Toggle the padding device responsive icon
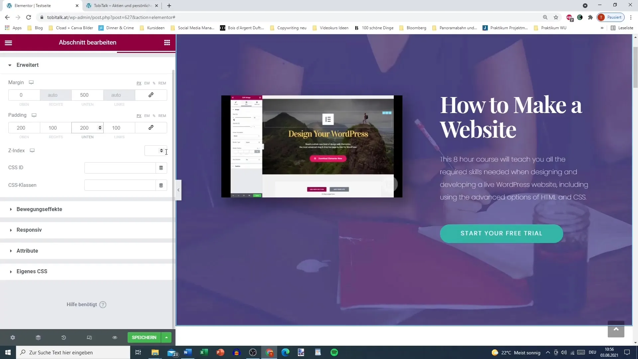 34,115
